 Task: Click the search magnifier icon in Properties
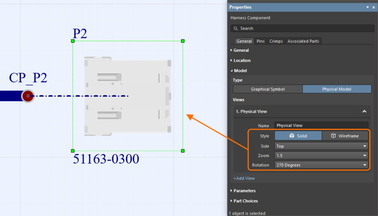[235, 28]
